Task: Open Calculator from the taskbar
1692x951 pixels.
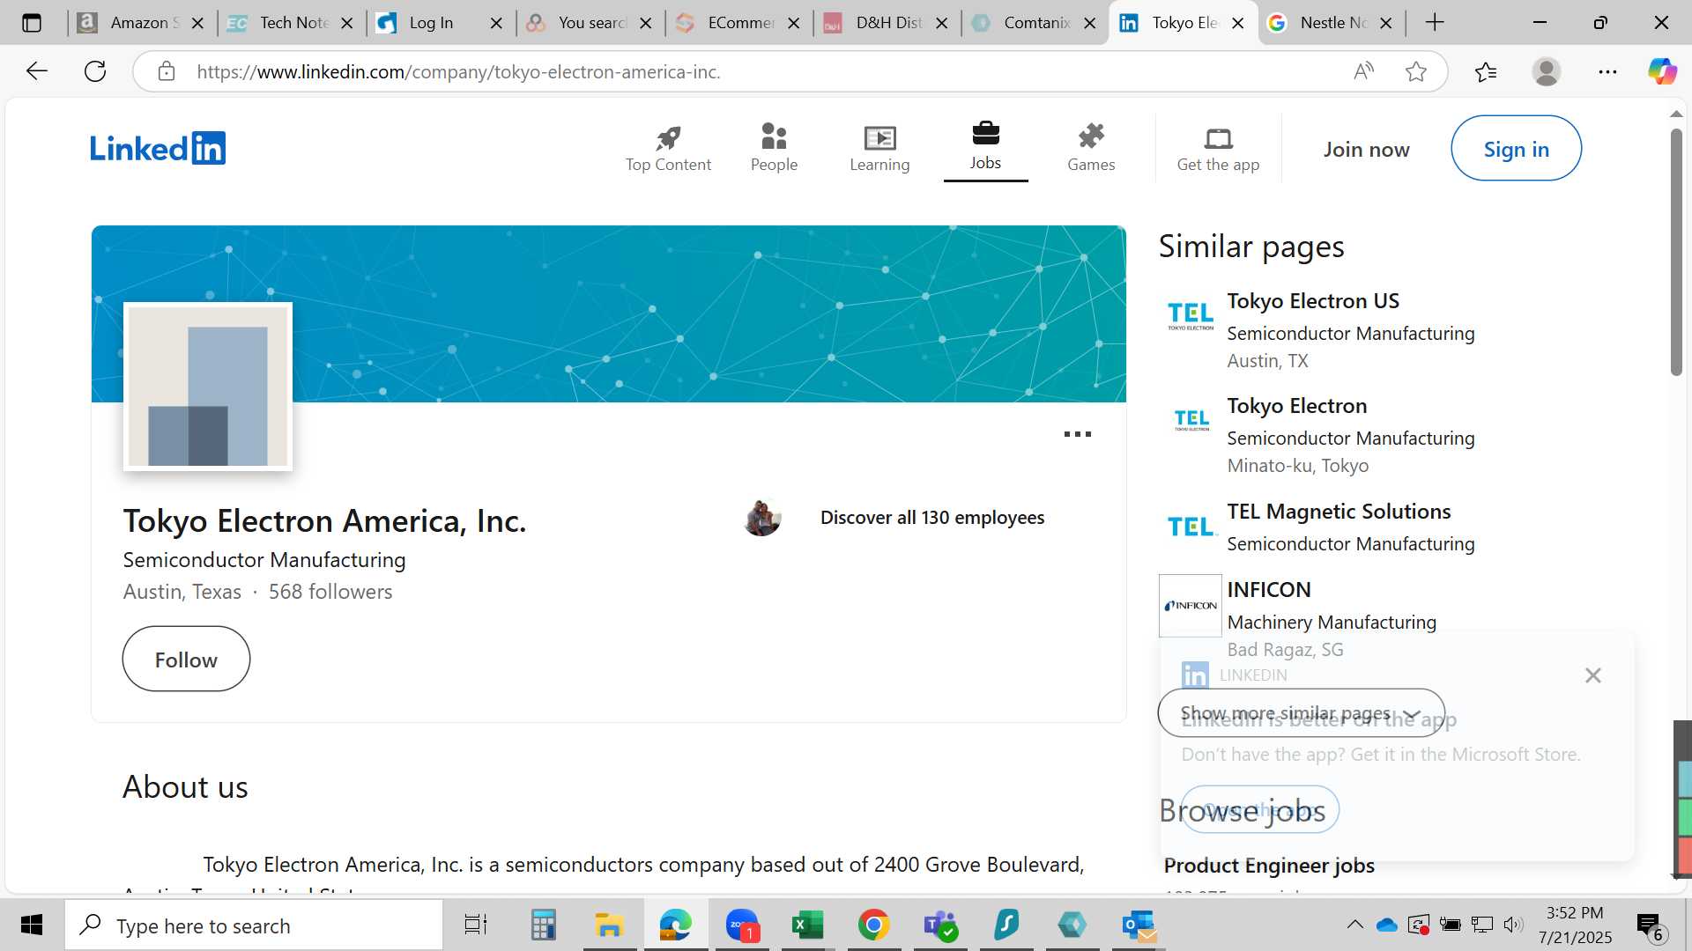Action: (x=543, y=925)
